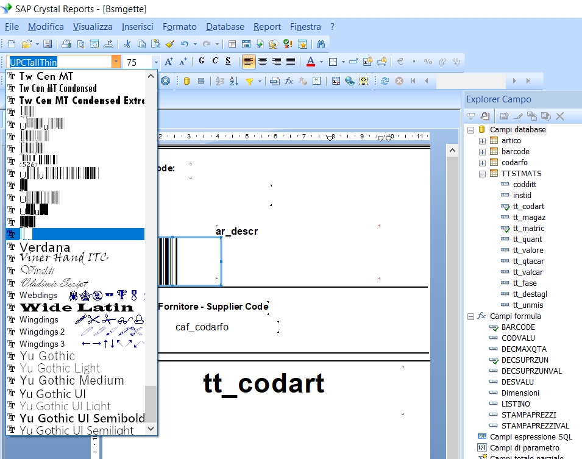Open the Finestra menu

pos(305,27)
